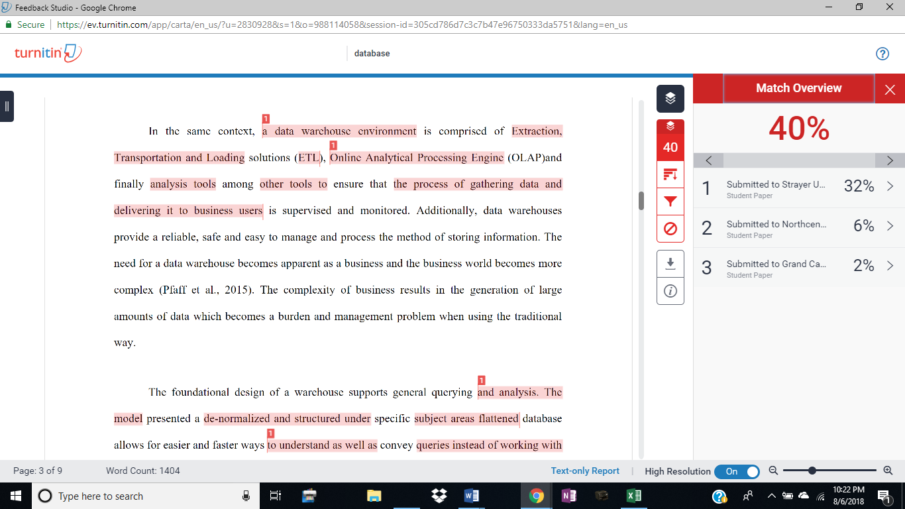Click the download arrow icon

tap(670, 264)
